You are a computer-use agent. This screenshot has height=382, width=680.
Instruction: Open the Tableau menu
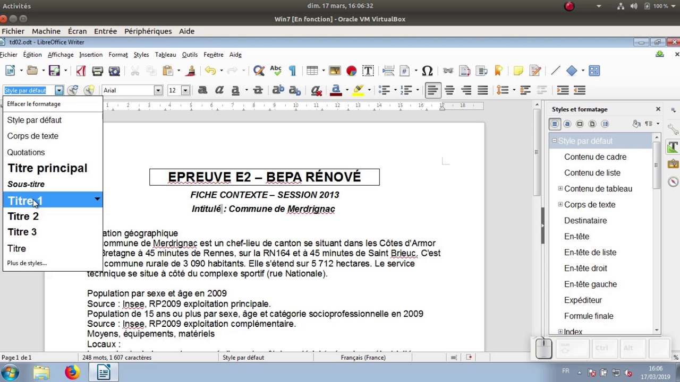coord(165,55)
